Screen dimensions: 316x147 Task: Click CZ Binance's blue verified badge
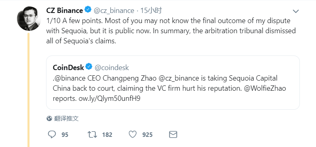(x=88, y=10)
